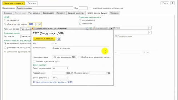This screenshot has height=100, width=178.
Task: Open the default deduction 501 link icon
Action: 67,68
